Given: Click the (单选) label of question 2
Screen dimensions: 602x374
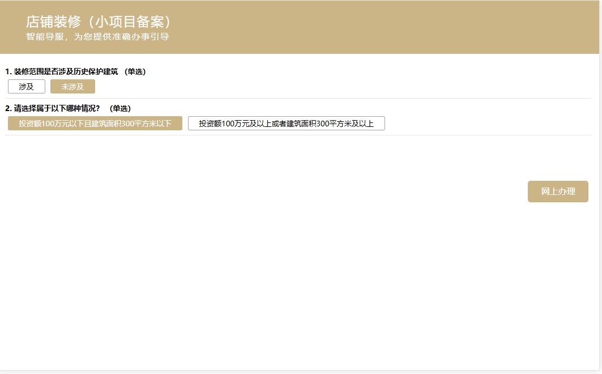Looking at the screenshot, I should pos(119,108).
